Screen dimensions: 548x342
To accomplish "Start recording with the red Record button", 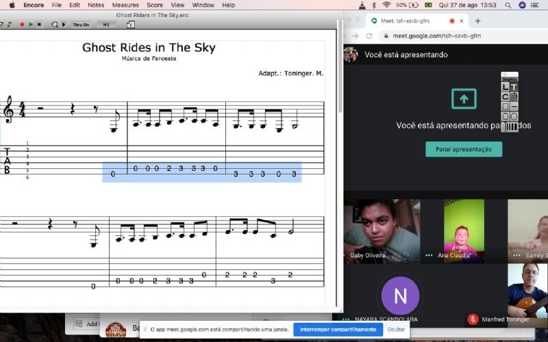I will point(22,25).
